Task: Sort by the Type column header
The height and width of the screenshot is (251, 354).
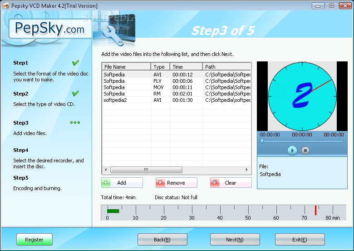Action: pyautogui.click(x=161, y=67)
